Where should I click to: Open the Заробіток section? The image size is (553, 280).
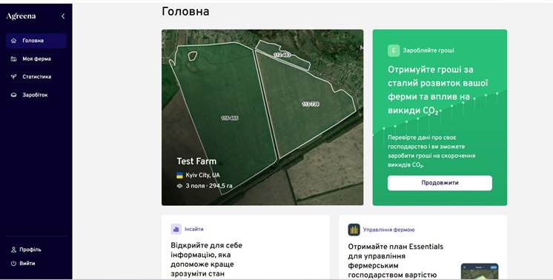coord(36,95)
